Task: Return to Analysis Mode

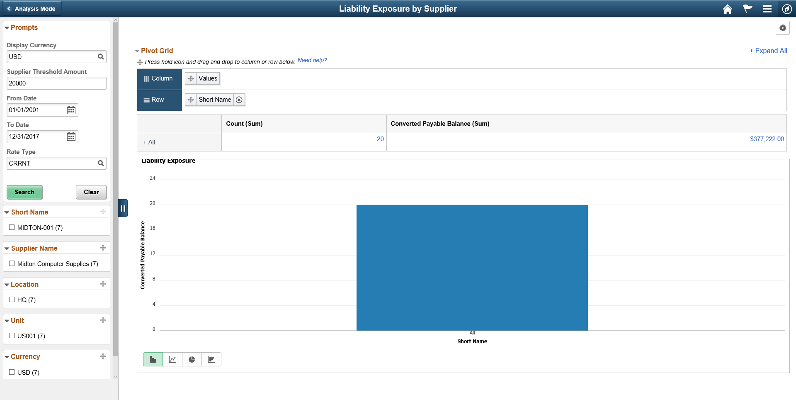Action: pos(31,8)
